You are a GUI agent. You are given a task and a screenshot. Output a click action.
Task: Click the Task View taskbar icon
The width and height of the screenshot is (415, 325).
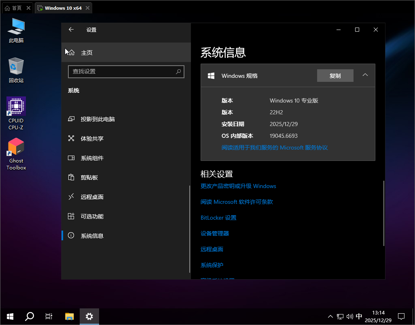tap(49, 316)
